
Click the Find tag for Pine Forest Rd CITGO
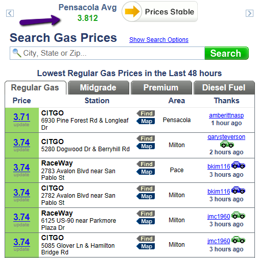coord(146,113)
